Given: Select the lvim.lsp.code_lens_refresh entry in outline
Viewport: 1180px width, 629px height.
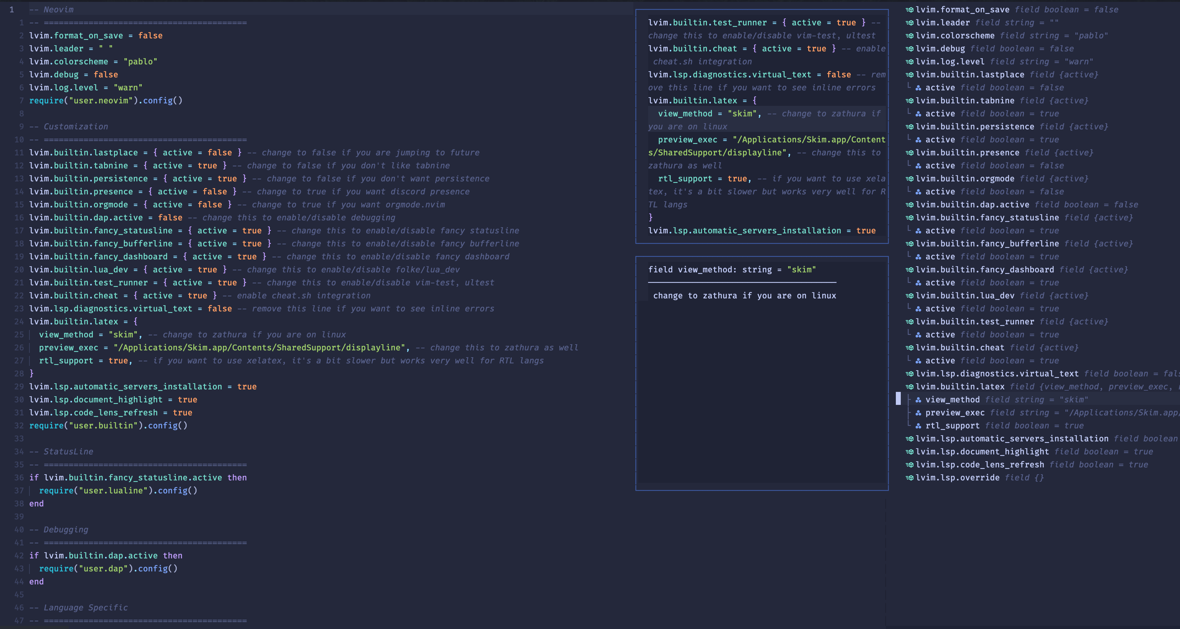Looking at the screenshot, I should click(x=1026, y=465).
